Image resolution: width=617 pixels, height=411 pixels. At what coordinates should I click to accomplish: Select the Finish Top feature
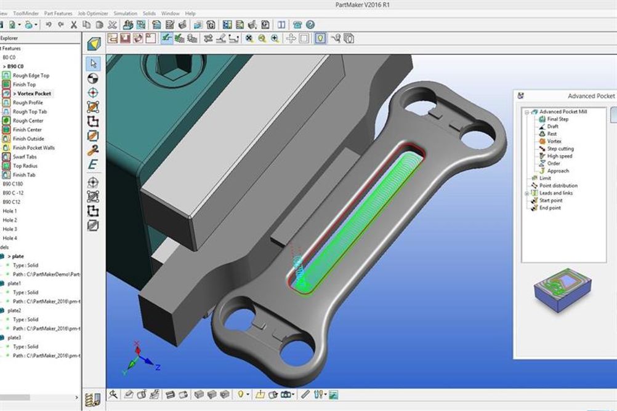pos(25,84)
